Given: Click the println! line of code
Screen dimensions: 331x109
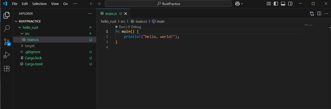Looking at the screenshot, I should [151, 37].
